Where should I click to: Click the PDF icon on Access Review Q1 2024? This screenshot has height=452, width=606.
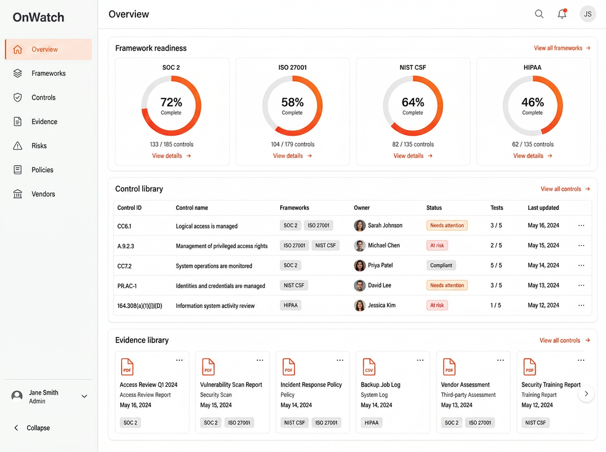(x=127, y=367)
